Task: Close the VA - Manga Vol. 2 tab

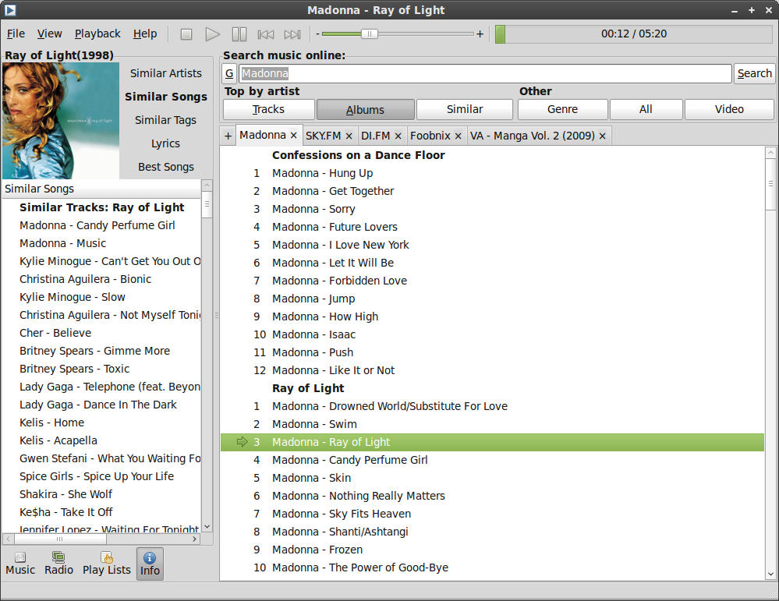Action: (602, 136)
